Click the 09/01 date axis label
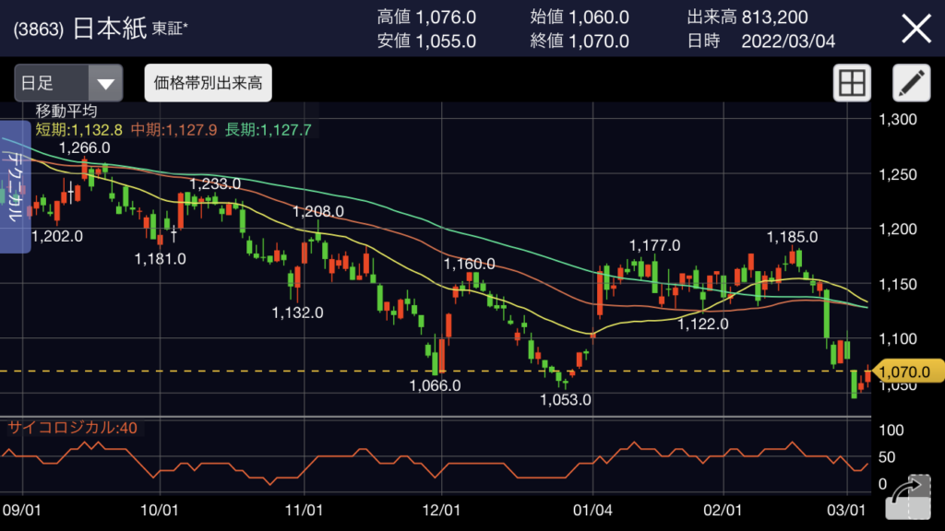The image size is (945, 531). coord(22,511)
